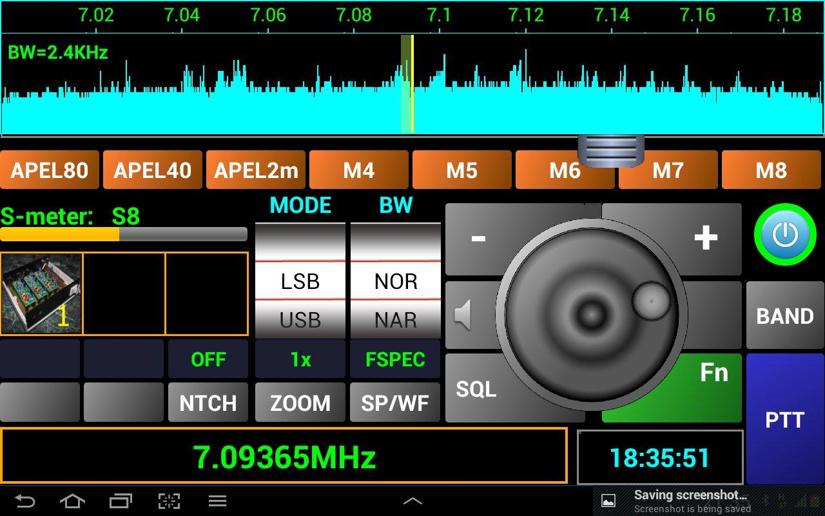
Task: Switch the mode to USB
Action: pos(300,320)
